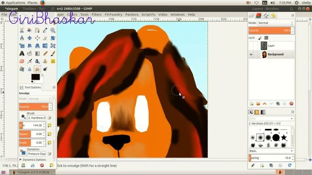The image size is (312, 175).
Task: Select the Alignment tool
Action: [x=38, y=38]
